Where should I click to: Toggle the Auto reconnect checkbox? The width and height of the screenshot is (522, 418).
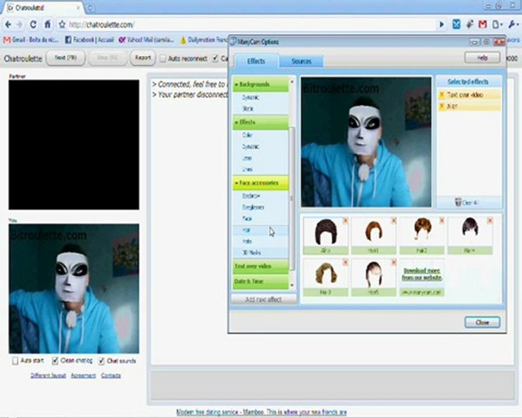(162, 58)
